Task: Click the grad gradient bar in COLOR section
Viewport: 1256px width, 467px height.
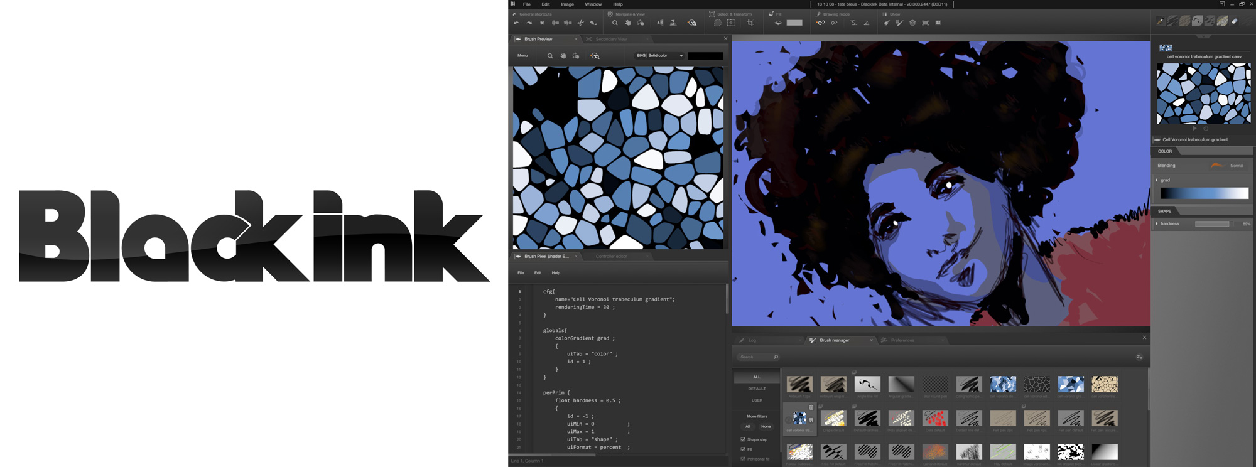Action: pyautogui.click(x=1204, y=193)
